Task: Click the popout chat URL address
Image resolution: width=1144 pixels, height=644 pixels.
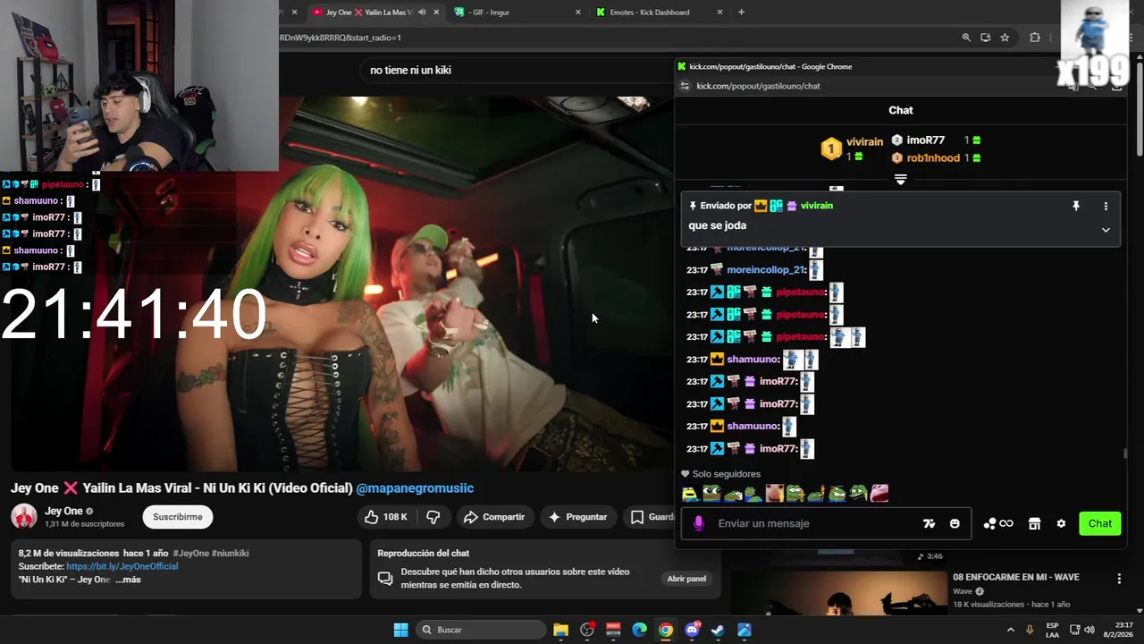Action: coord(758,86)
